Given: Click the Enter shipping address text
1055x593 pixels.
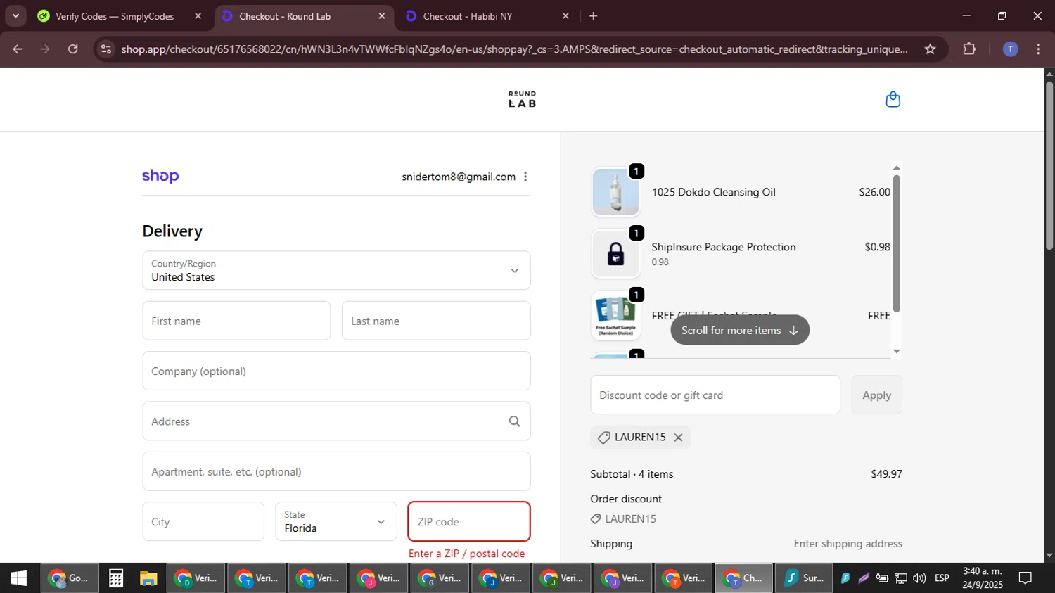Looking at the screenshot, I should point(848,544).
